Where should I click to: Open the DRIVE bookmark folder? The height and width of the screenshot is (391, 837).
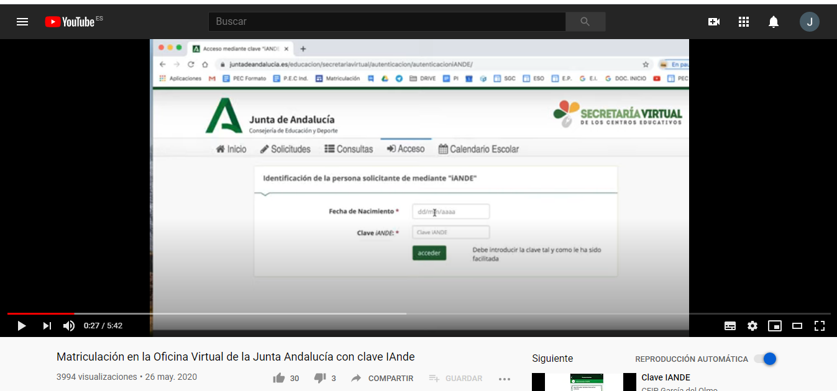click(x=423, y=78)
